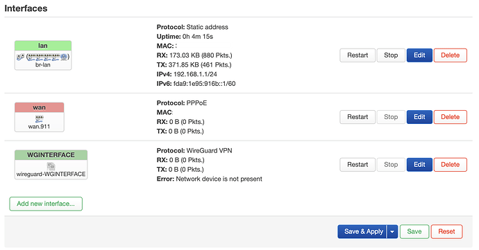Viewport: 479px width, 250px height.
Task: Click the Save & Apply button
Action: [362, 232]
